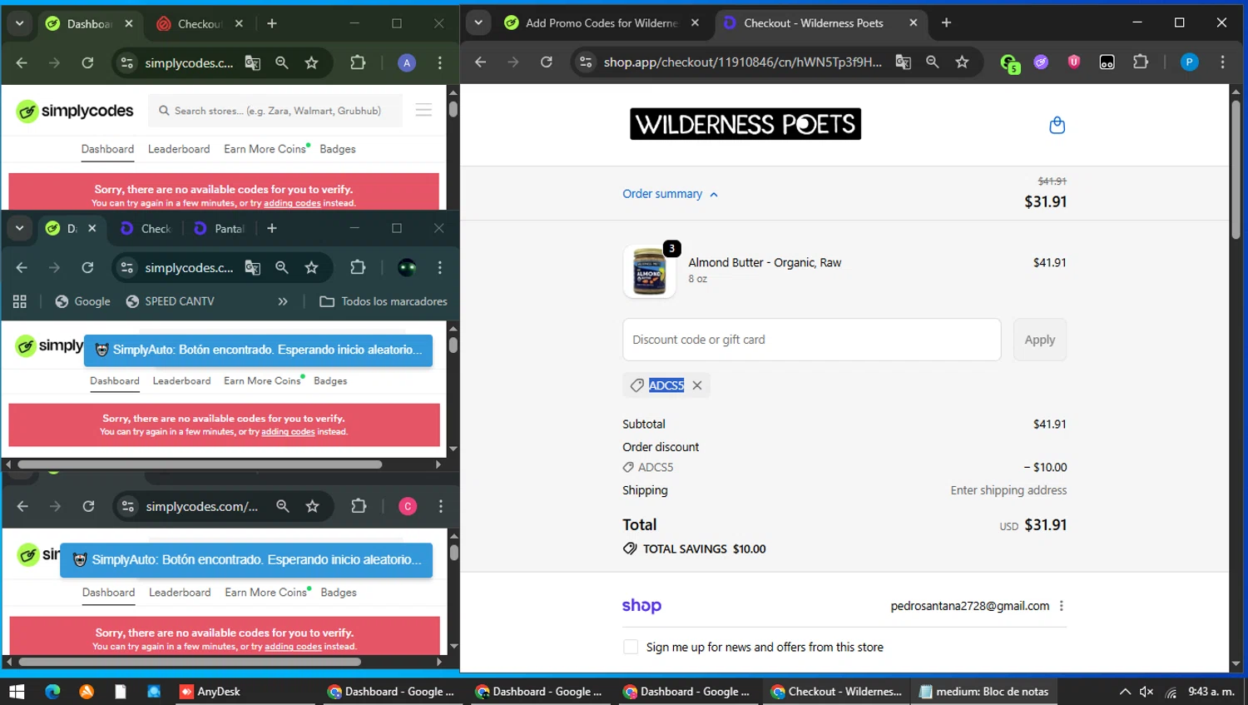The height and width of the screenshot is (705, 1248).
Task: Open the Chrome menu in the checkout window
Action: (1222, 62)
